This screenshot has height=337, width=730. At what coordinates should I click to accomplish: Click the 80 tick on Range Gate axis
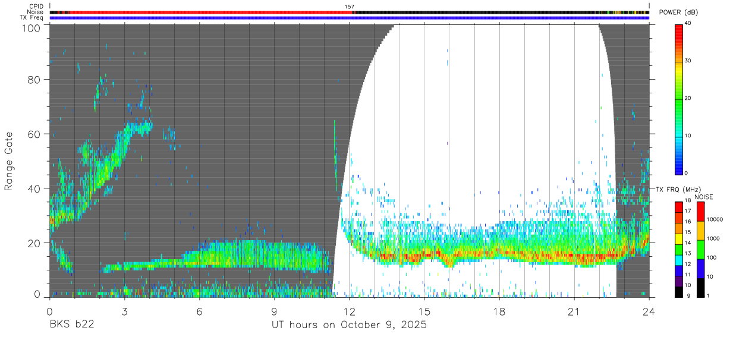tap(33, 80)
